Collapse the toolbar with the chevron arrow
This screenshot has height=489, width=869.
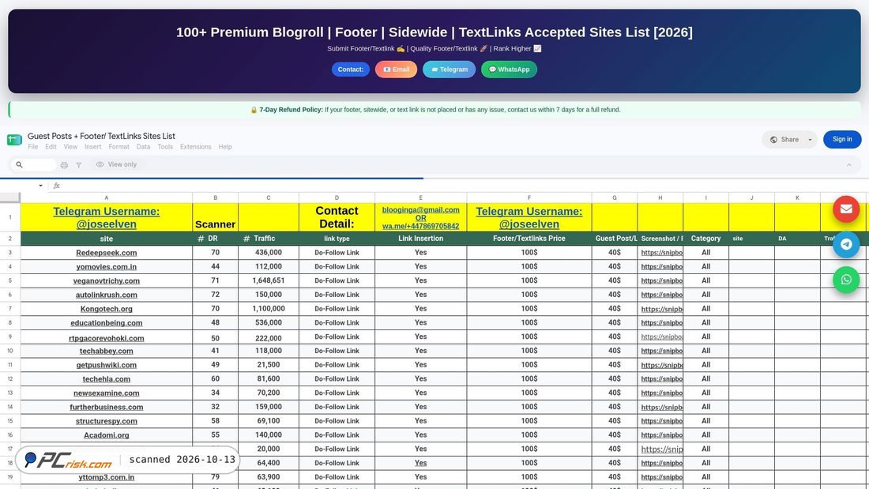coord(848,164)
